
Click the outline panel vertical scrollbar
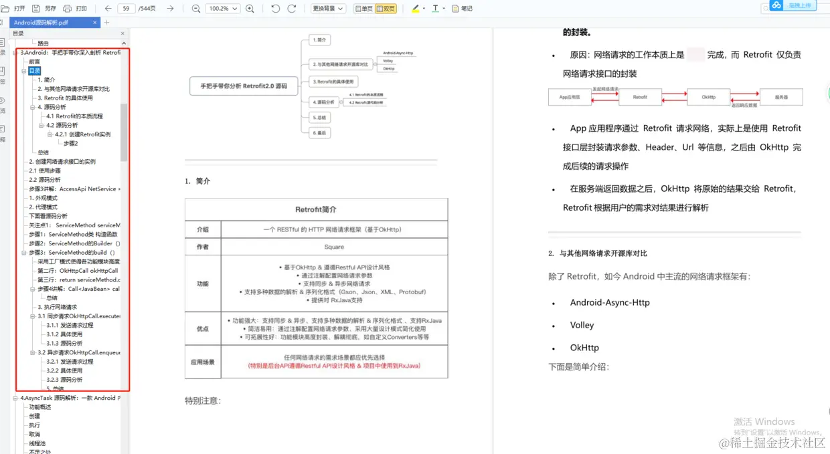124,132
